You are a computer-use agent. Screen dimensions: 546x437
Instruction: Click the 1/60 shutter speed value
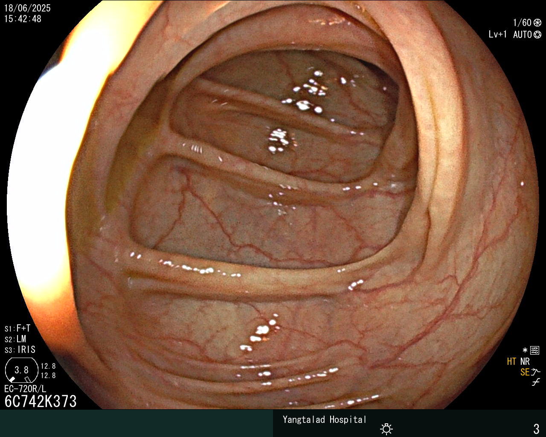[522, 23]
